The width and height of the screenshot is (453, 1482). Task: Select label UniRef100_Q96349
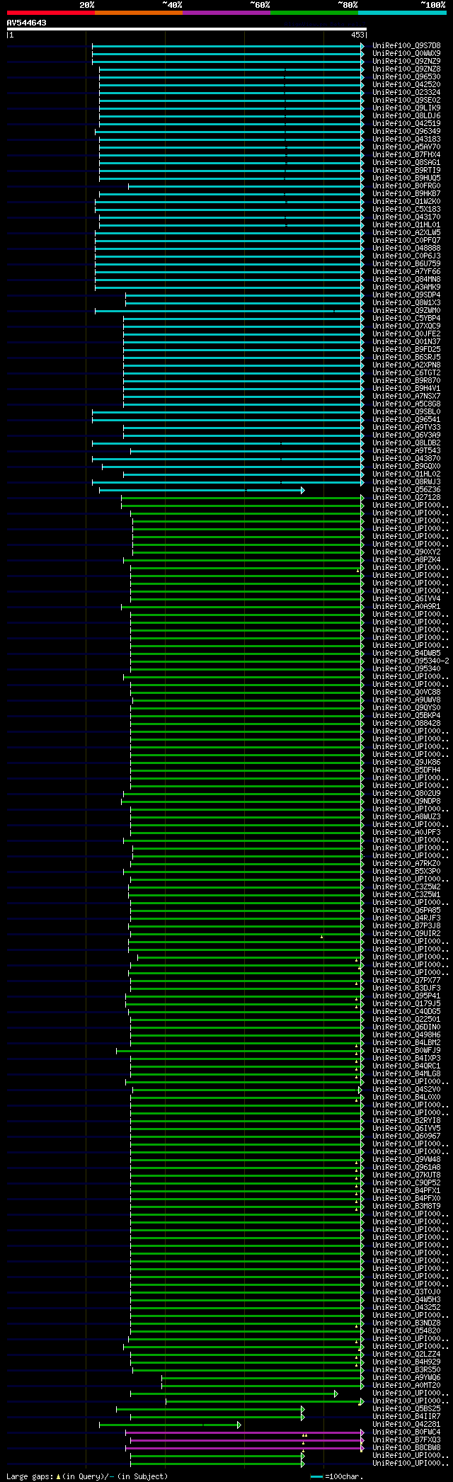[406, 132]
